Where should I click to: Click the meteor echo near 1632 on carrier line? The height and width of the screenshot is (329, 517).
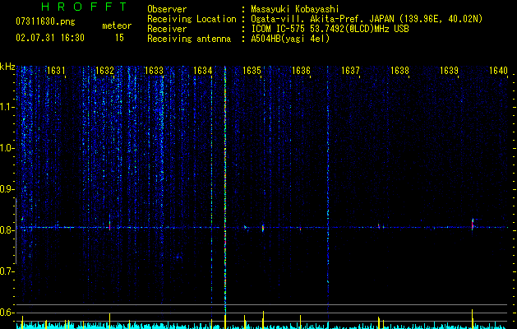pos(110,225)
